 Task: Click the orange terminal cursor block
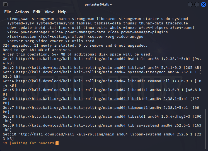57,143
